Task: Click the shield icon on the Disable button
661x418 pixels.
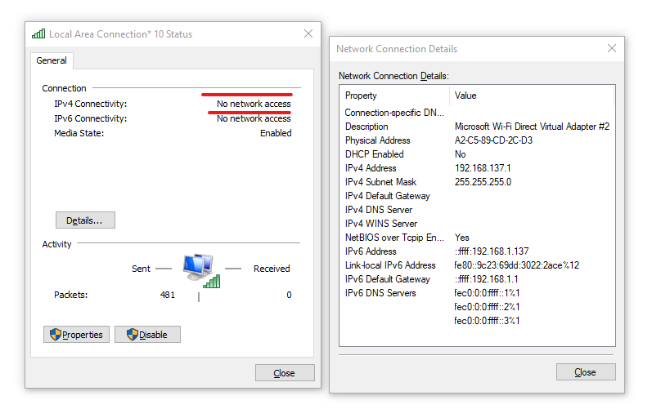Action: tap(133, 334)
